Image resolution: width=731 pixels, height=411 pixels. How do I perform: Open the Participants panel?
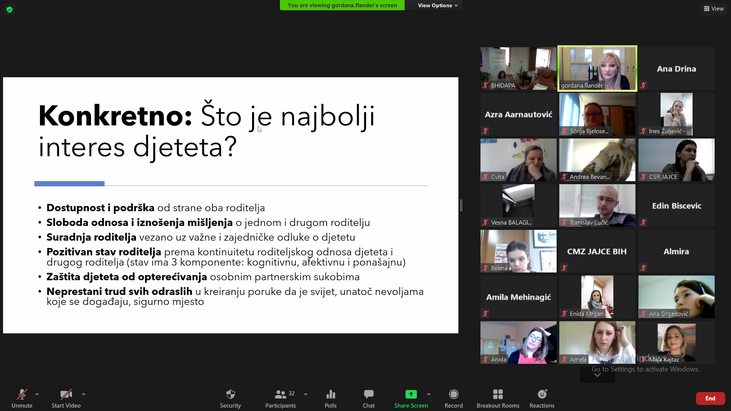tap(281, 398)
